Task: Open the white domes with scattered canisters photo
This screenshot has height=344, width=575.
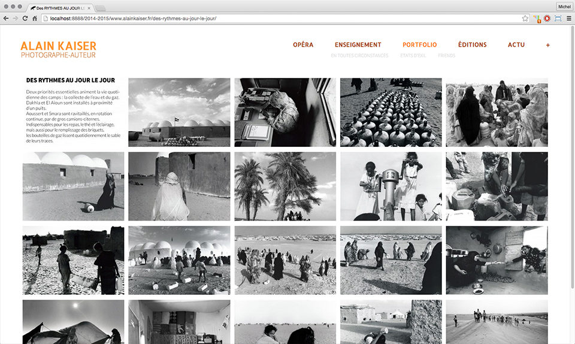Action: [179, 260]
